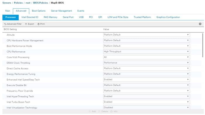The height and width of the screenshot is (115, 205).
Task: Click the Export button
Action: pos(30,24)
